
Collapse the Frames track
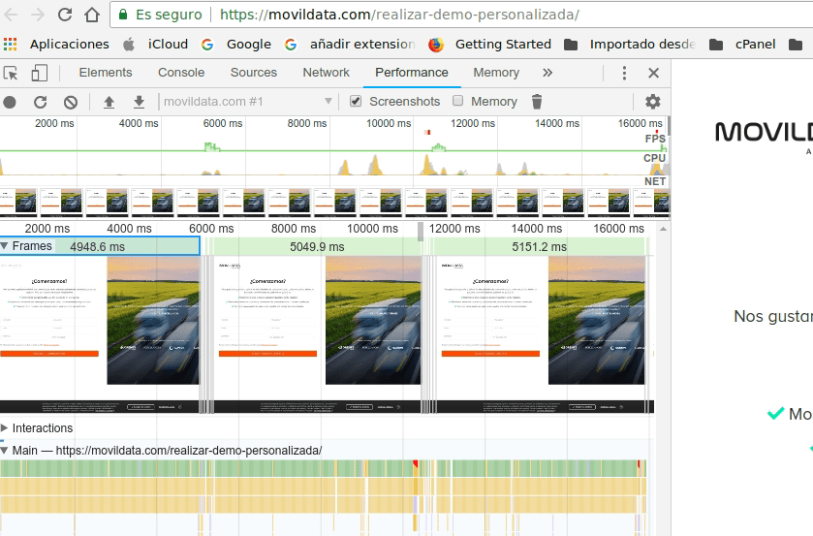point(4,246)
